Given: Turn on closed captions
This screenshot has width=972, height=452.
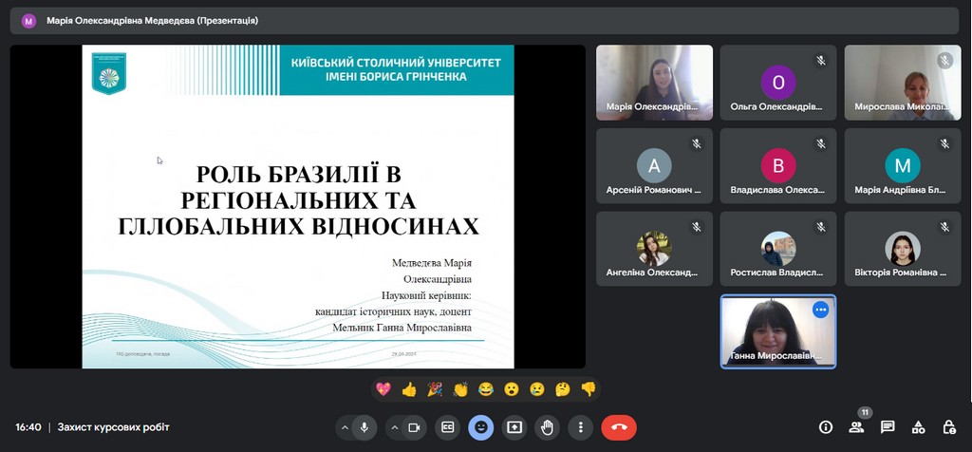Looking at the screenshot, I should click(x=447, y=427).
